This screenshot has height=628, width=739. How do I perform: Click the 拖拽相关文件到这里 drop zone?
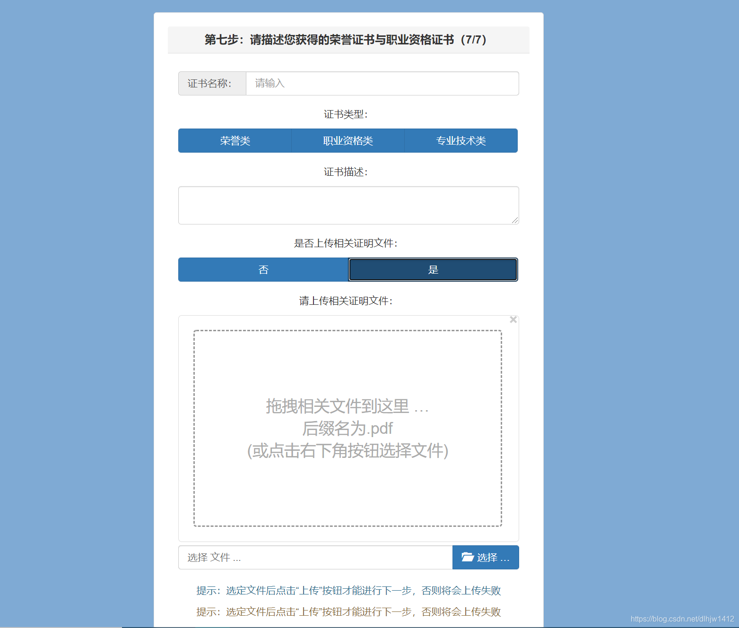pos(348,428)
